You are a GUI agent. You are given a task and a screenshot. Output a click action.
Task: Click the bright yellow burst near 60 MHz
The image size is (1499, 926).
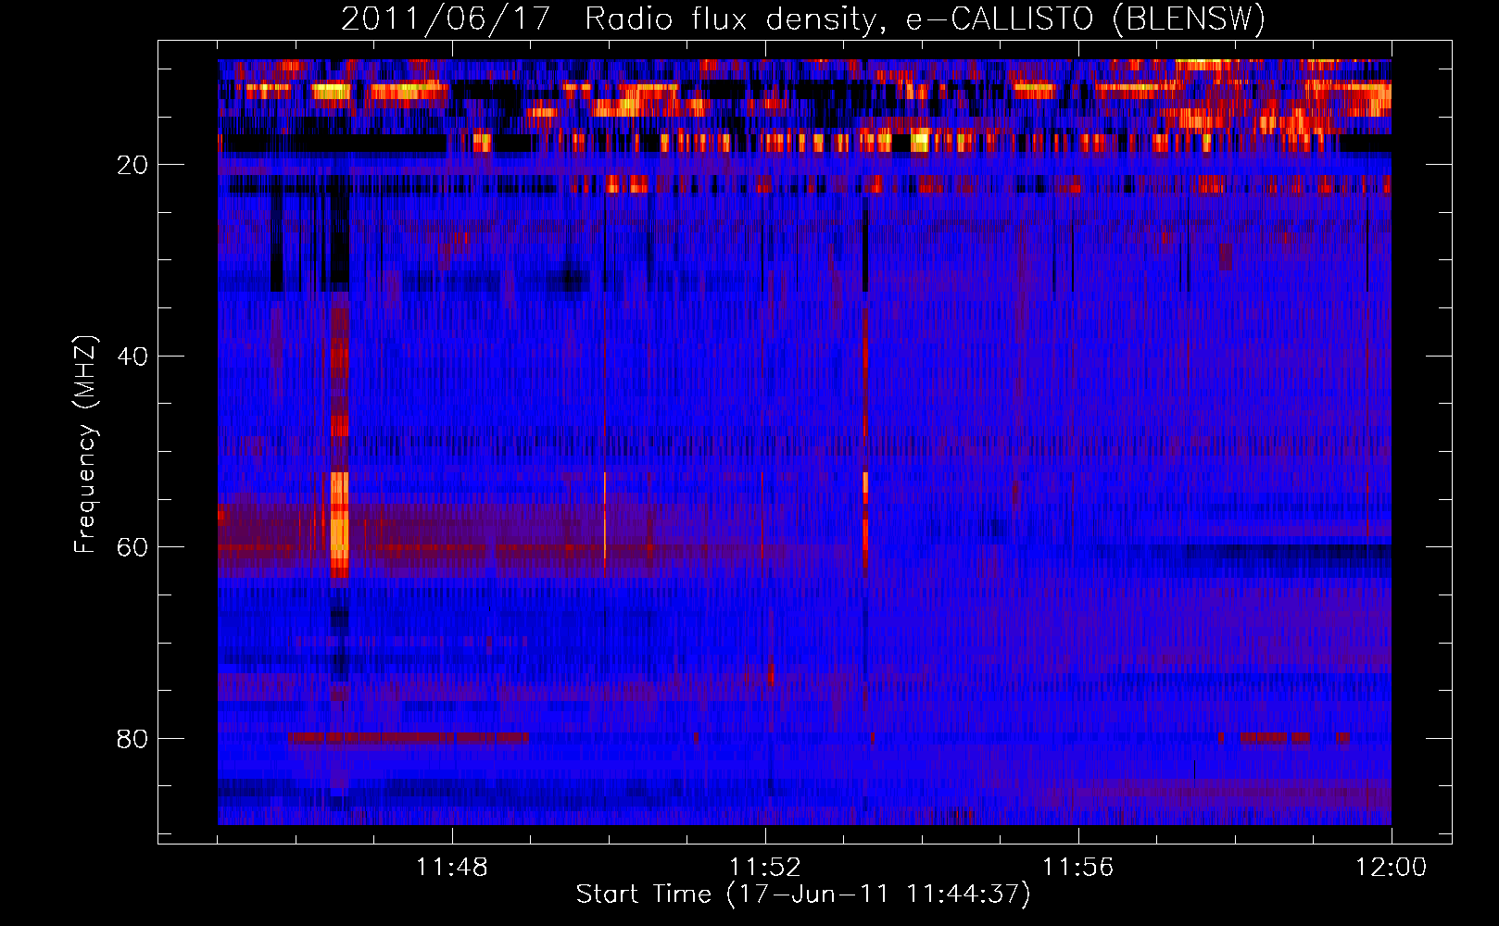point(340,523)
